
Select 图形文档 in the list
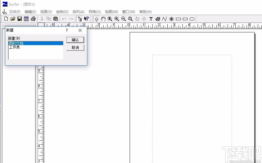[x=36, y=43]
